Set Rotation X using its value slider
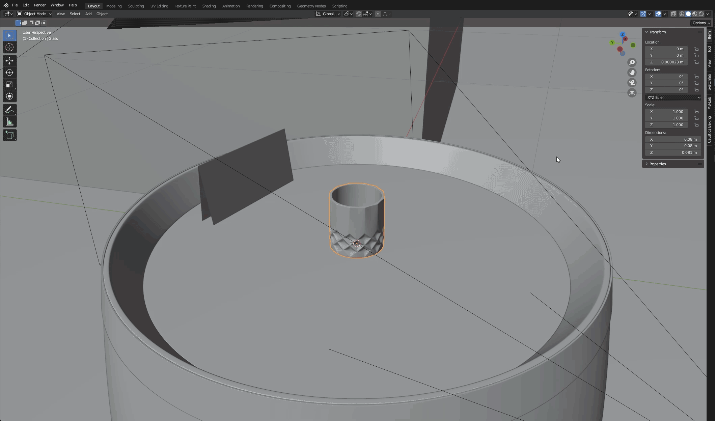715x421 pixels. [666, 77]
